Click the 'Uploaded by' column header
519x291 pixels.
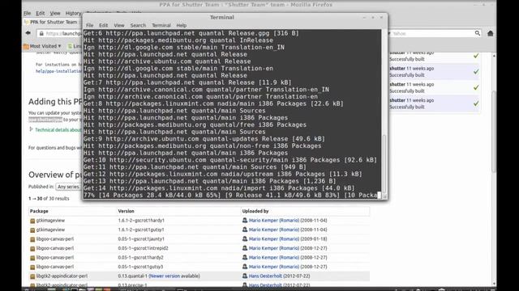point(255,211)
